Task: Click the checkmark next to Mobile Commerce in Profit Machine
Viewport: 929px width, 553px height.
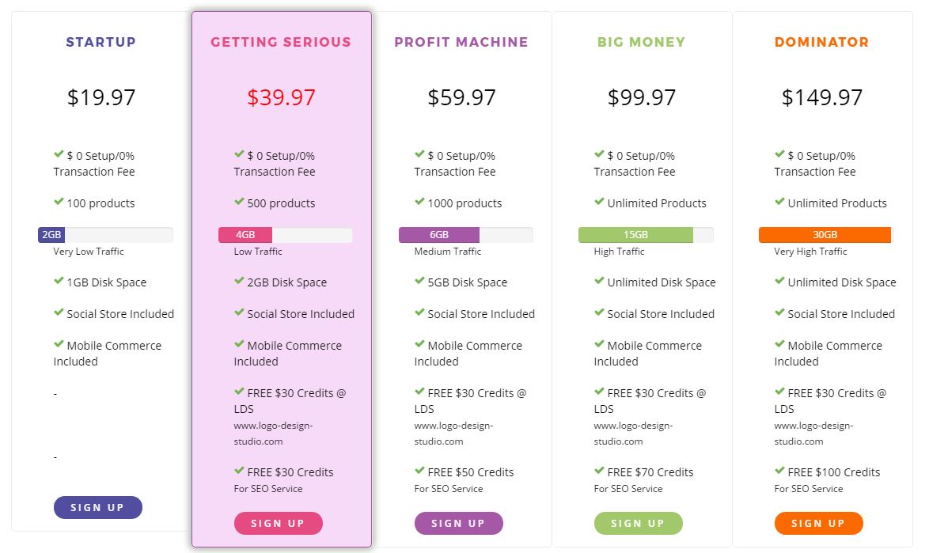Action: click(x=419, y=344)
